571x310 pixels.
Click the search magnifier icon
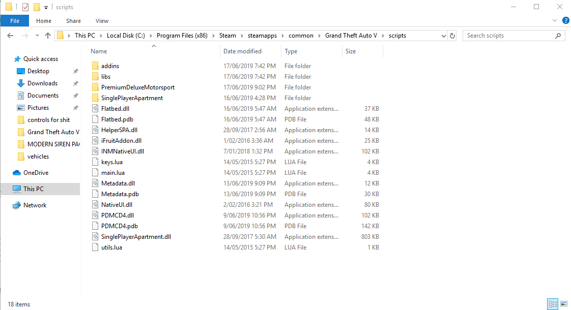pos(558,36)
